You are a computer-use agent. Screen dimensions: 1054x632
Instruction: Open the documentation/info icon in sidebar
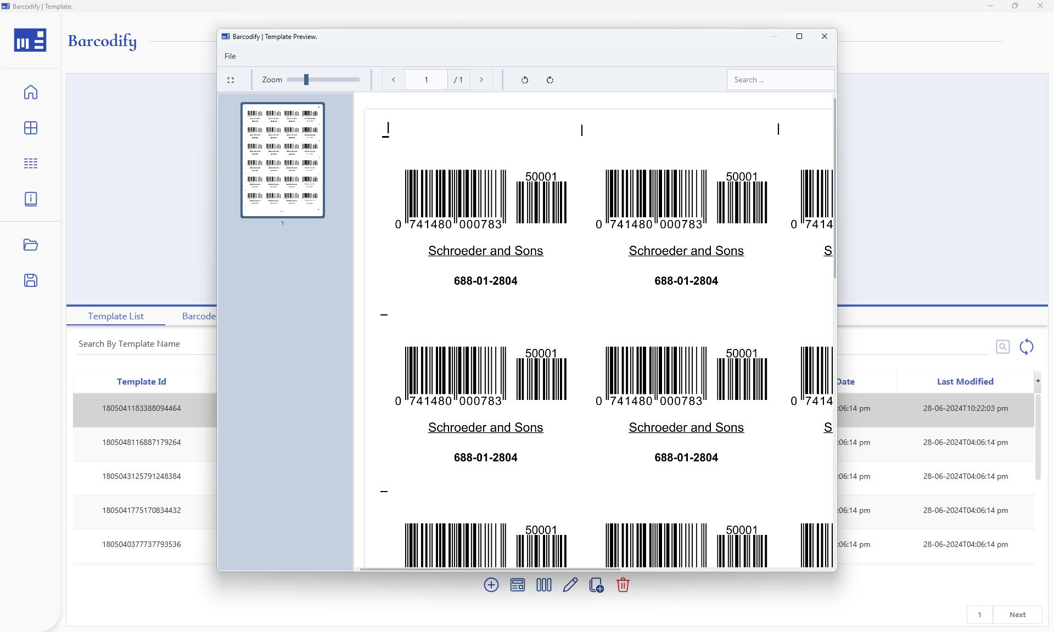click(30, 199)
